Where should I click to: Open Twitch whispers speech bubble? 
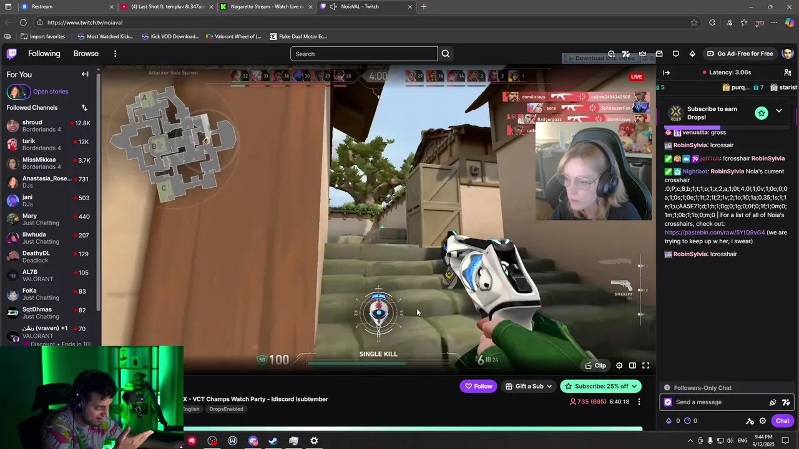point(676,54)
